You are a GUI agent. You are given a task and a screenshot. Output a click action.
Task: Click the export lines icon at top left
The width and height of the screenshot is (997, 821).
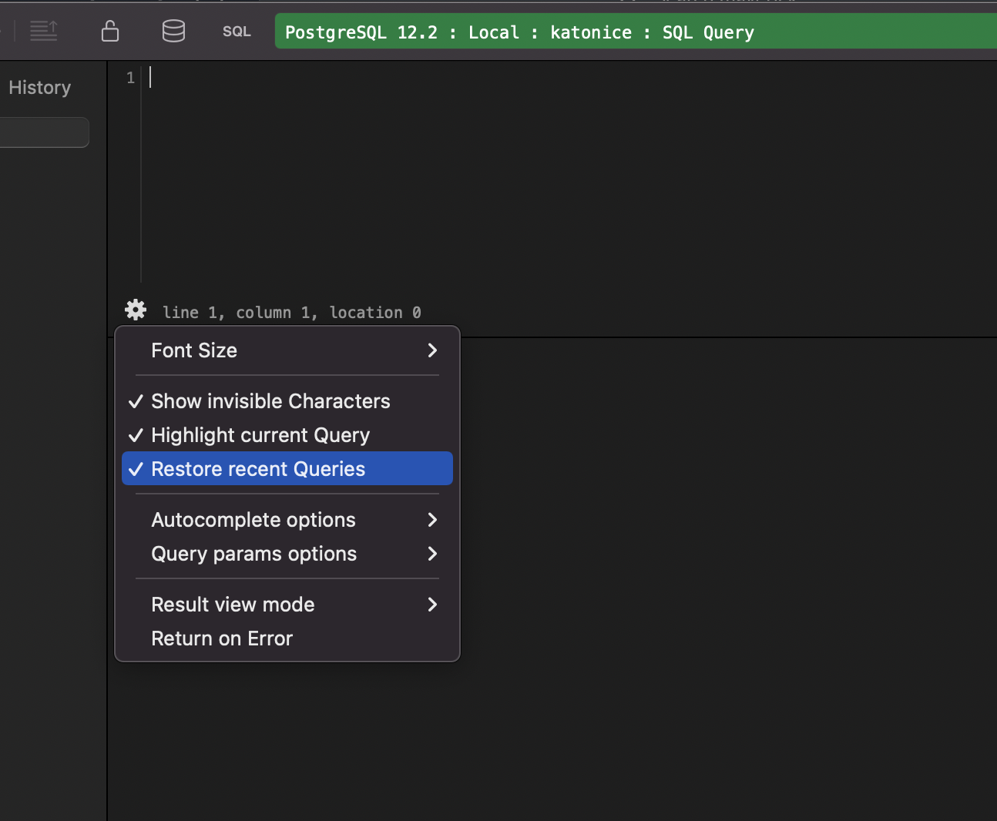44,31
